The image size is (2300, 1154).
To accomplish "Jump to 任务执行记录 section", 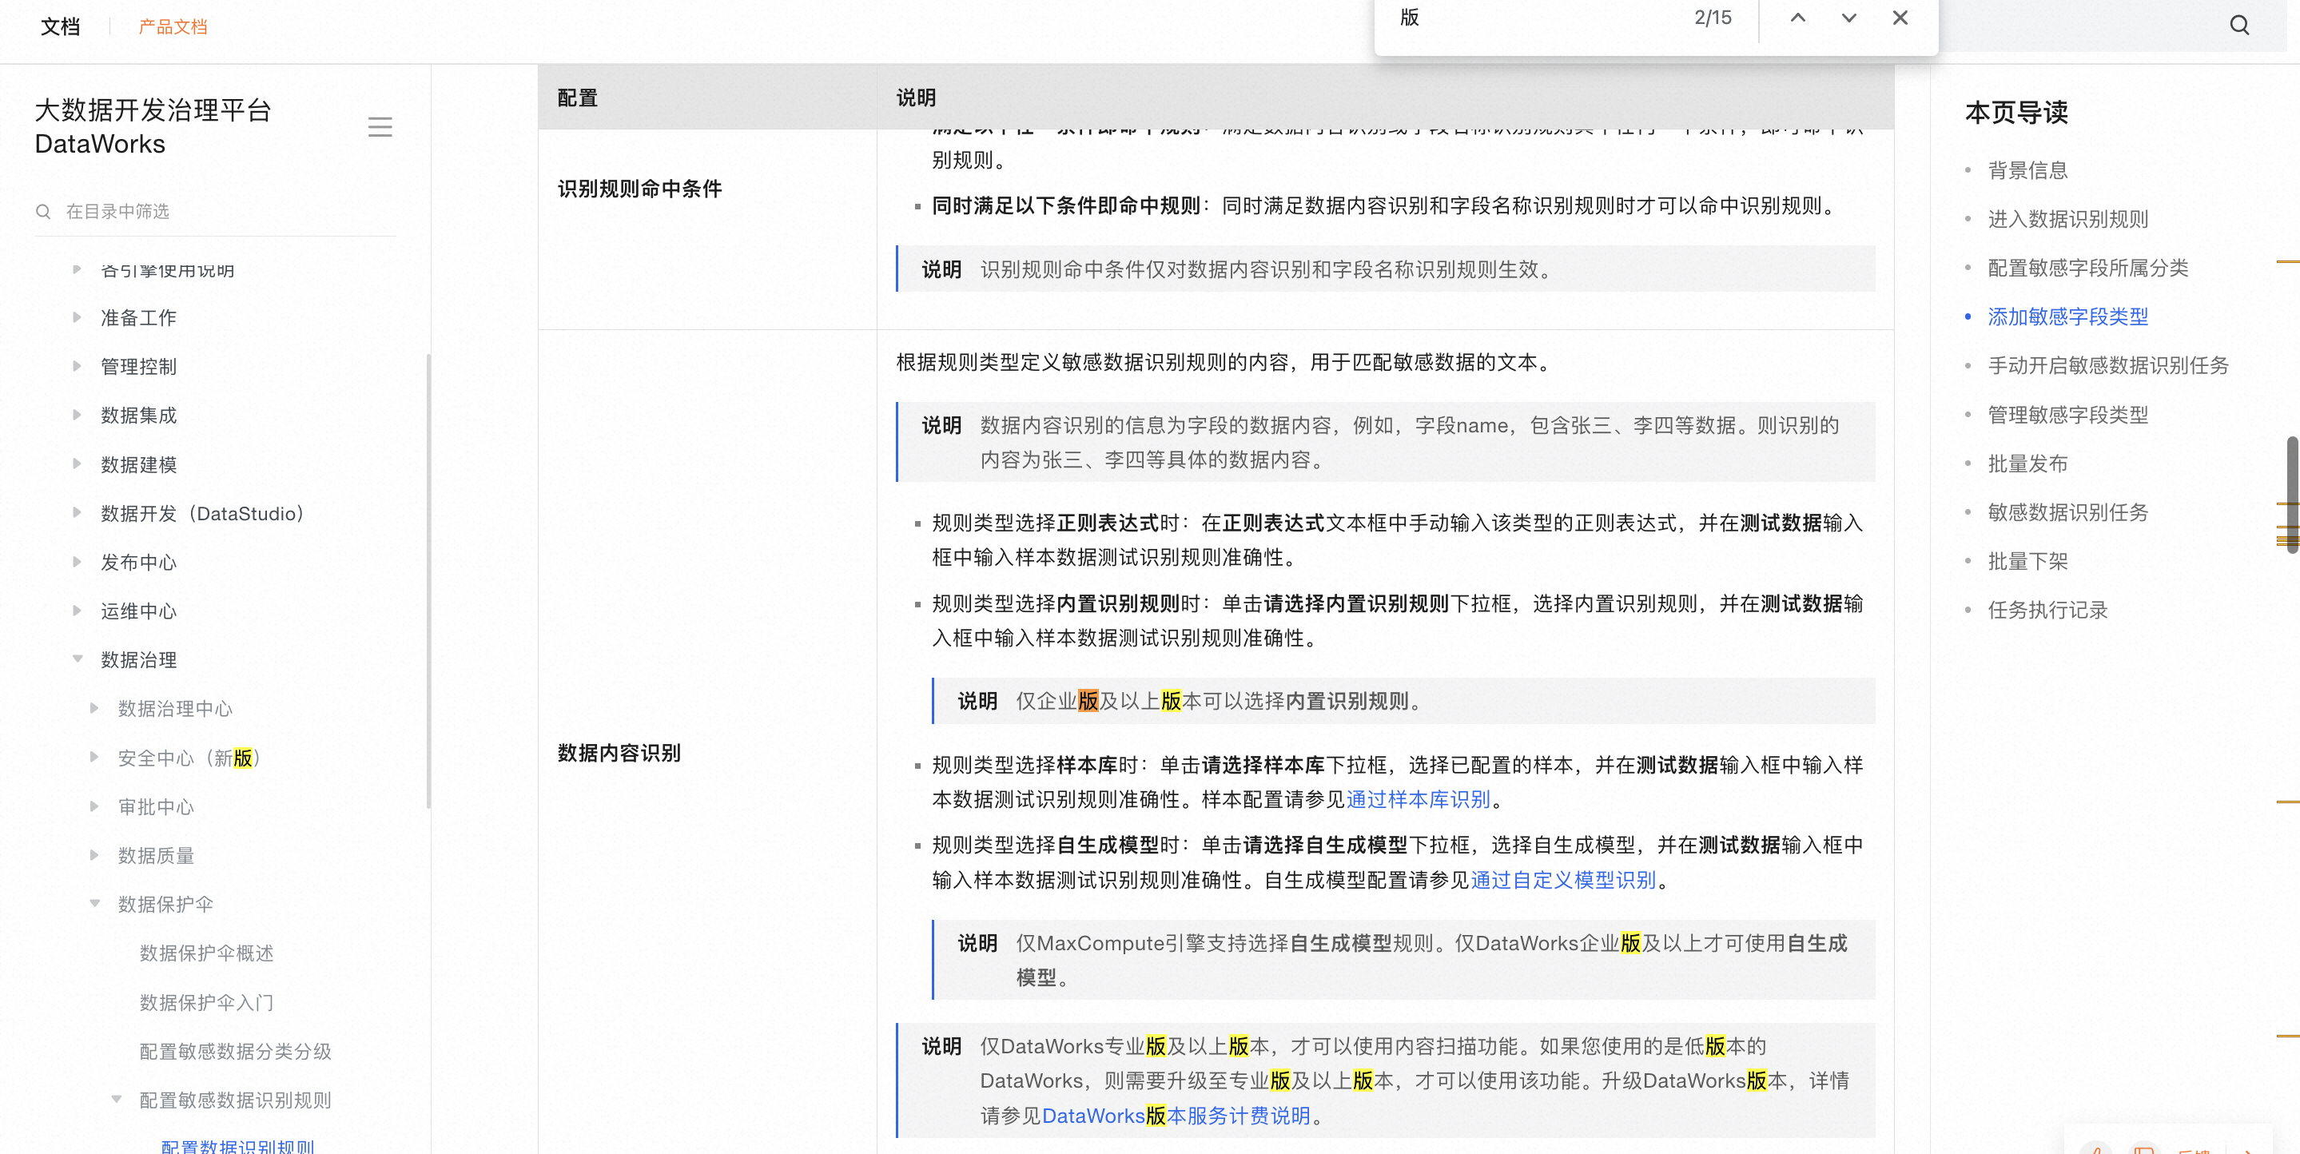I will pyautogui.click(x=2047, y=610).
